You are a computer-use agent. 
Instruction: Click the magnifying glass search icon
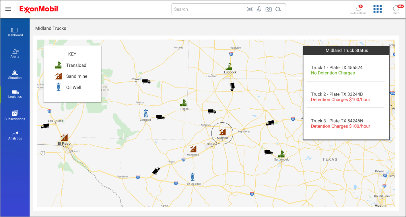[x=278, y=9]
